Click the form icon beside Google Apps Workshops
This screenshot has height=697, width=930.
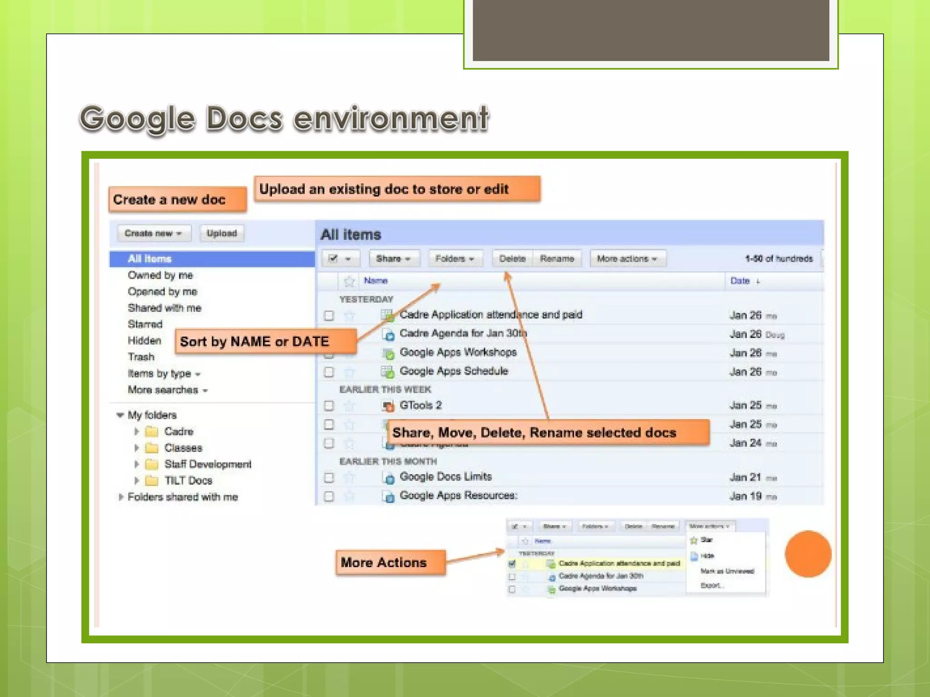coord(388,353)
